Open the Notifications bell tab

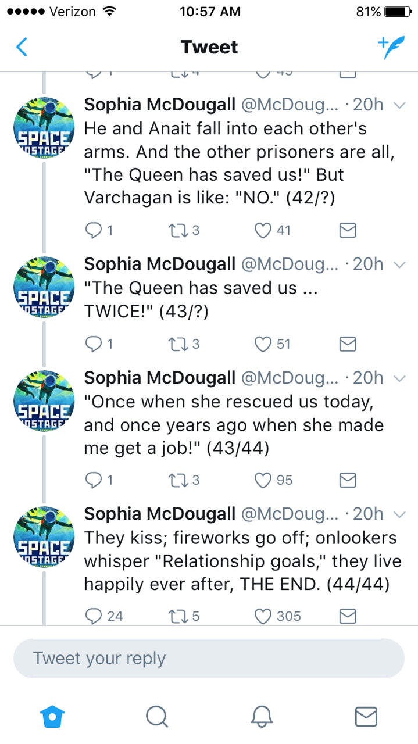tap(262, 717)
